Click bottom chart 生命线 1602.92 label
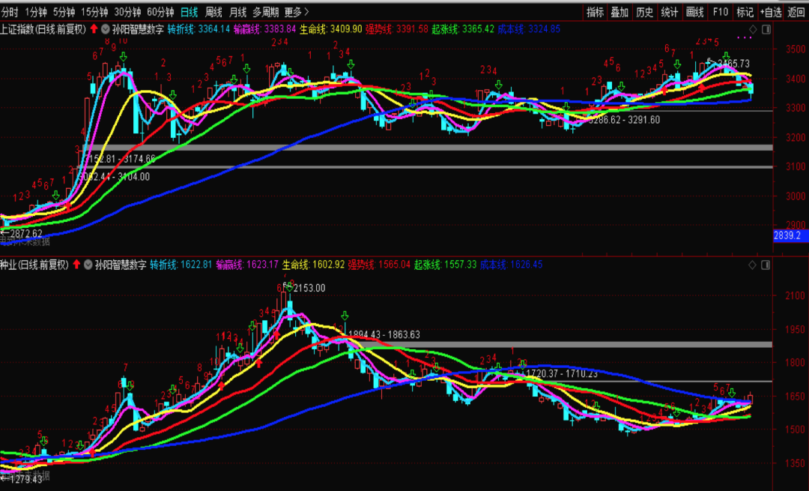 313,265
